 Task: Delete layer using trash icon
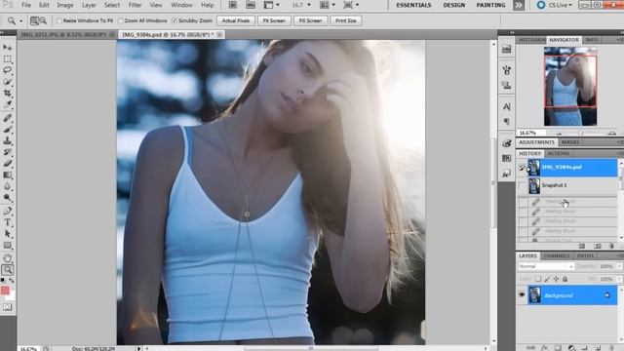click(x=611, y=348)
